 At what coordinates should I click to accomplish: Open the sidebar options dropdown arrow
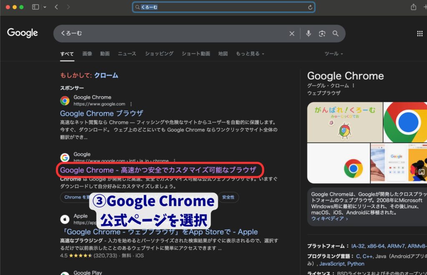pos(45,7)
